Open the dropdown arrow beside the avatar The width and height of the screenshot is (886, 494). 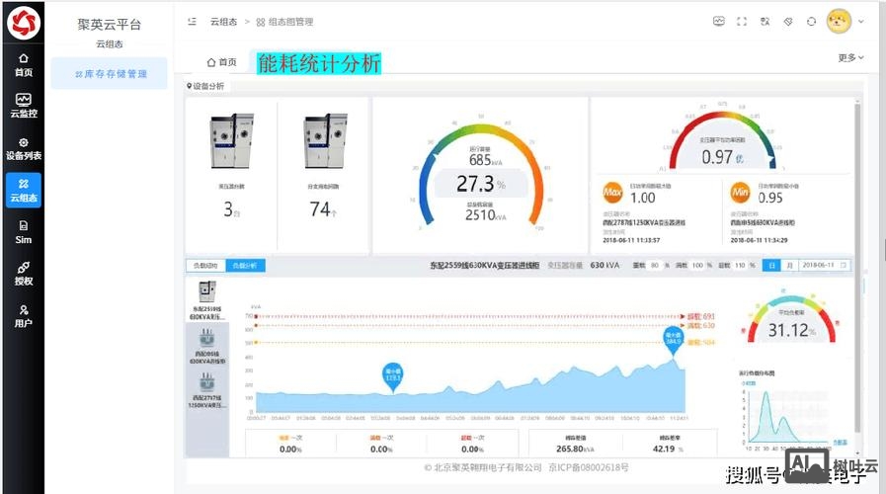(861, 22)
